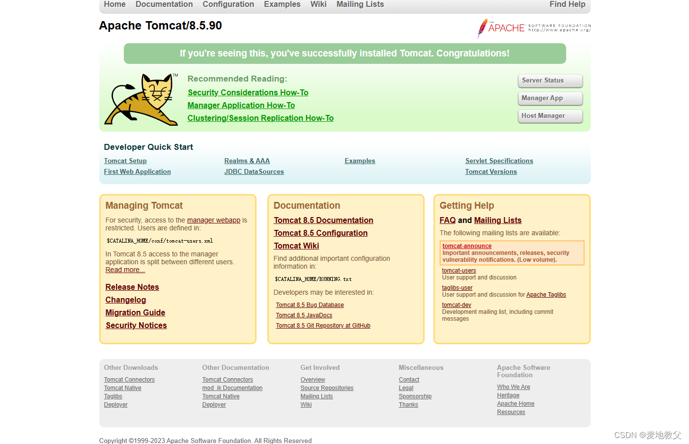This screenshot has height=444, width=689.
Task: Open the Host Manager
Action: [x=550, y=116]
